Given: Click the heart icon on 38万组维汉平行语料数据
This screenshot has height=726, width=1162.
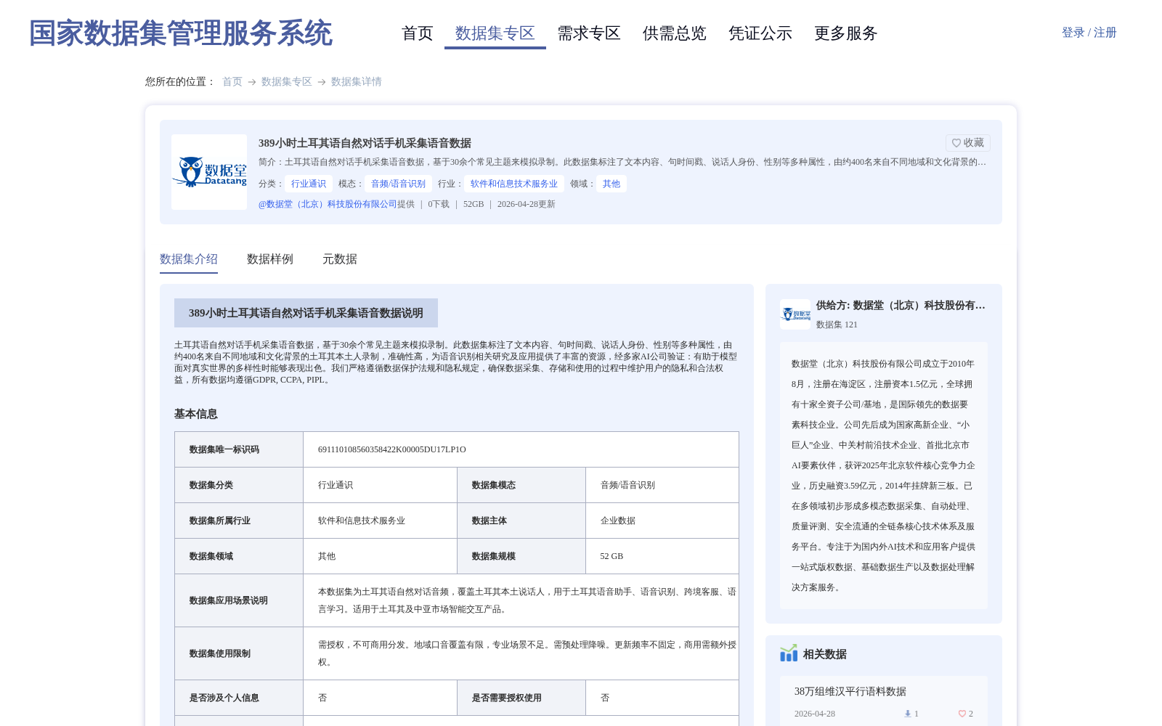Looking at the screenshot, I should coord(962,714).
